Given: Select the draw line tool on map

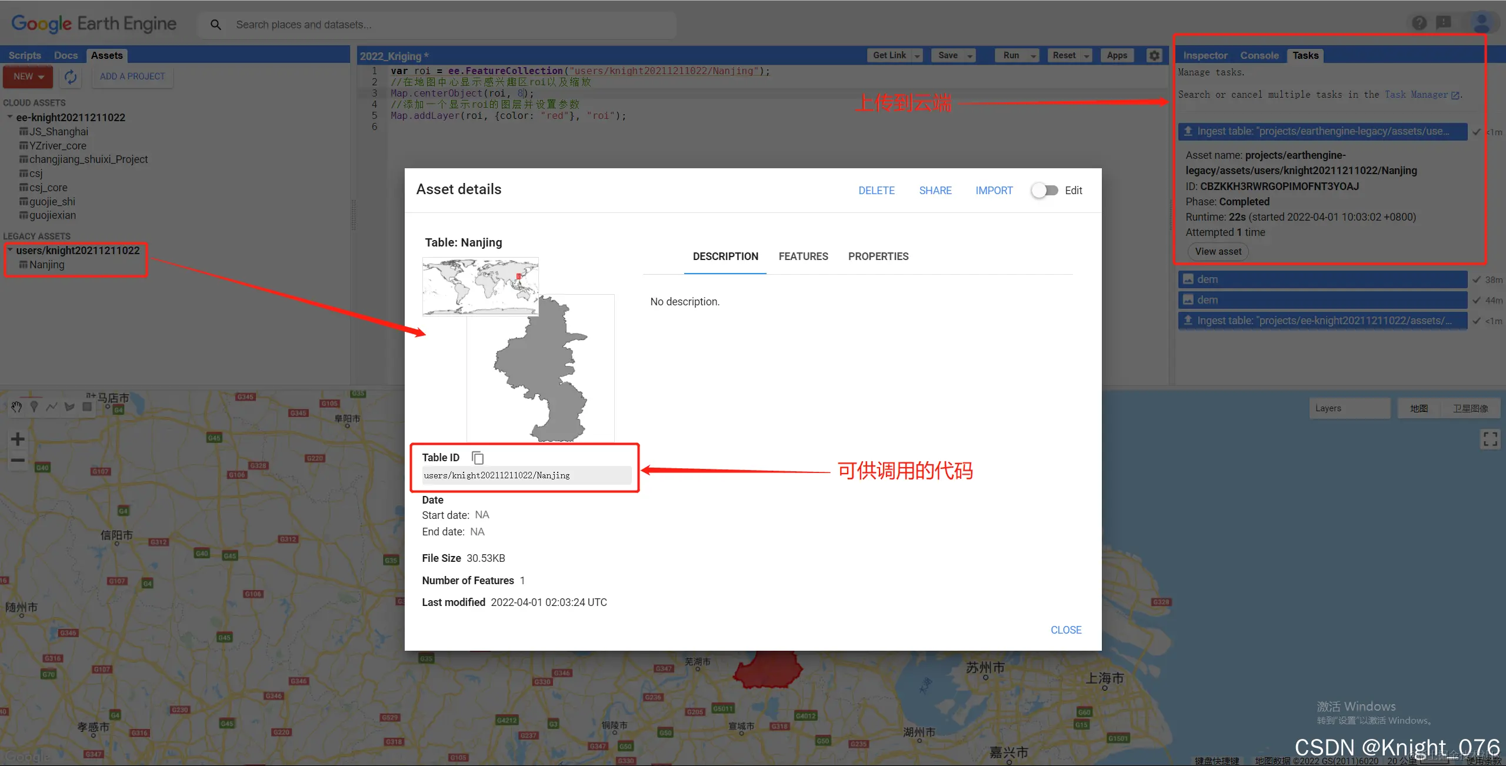Looking at the screenshot, I should [x=52, y=407].
